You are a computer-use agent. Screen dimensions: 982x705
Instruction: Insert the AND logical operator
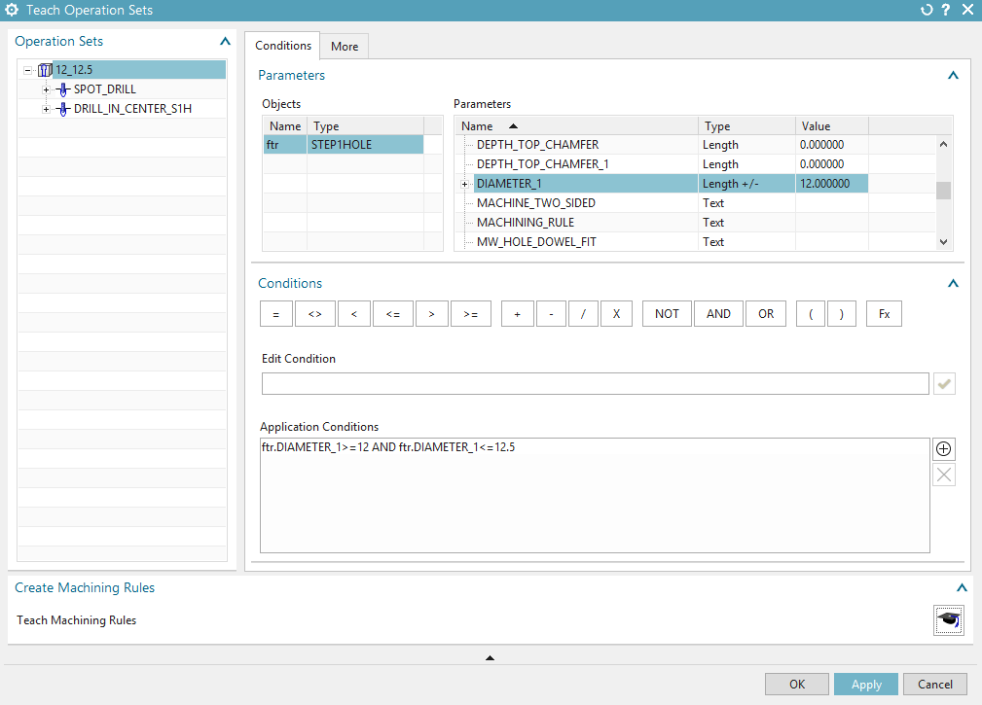pyautogui.click(x=718, y=314)
